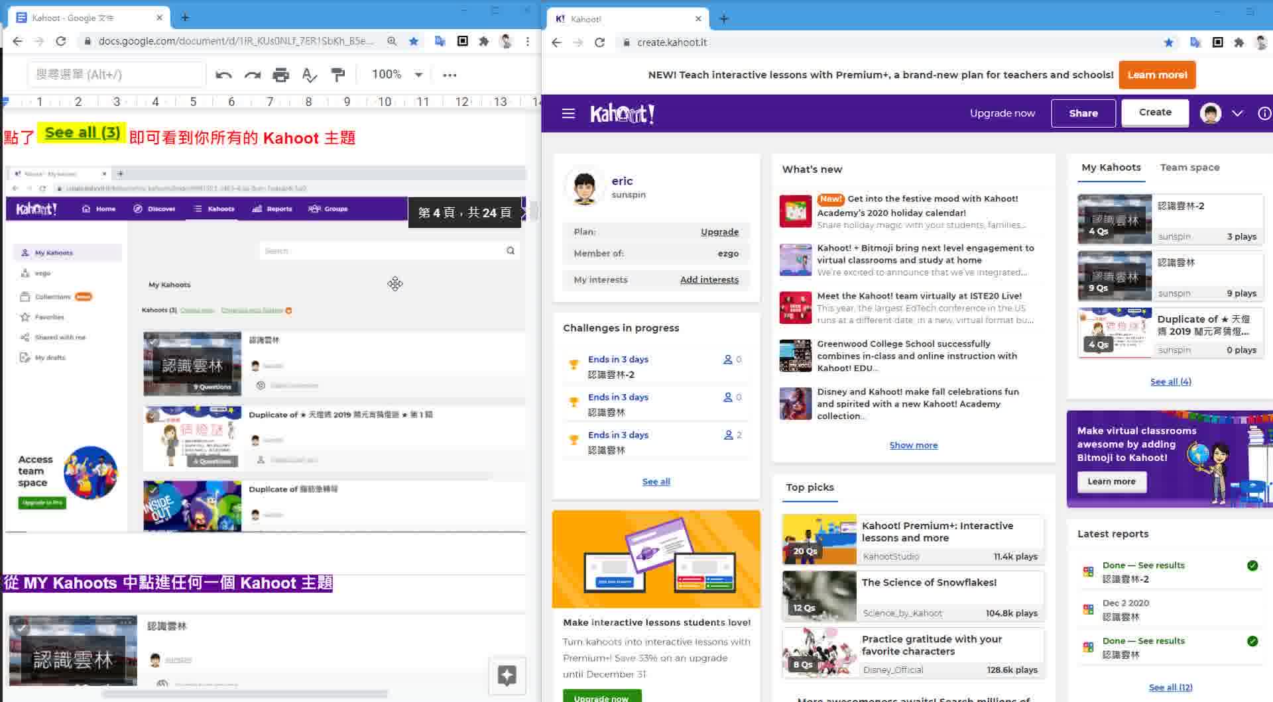Click Add interests link
This screenshot has height=702, width=1273.
pyautogui.click(x=709, y=279)
